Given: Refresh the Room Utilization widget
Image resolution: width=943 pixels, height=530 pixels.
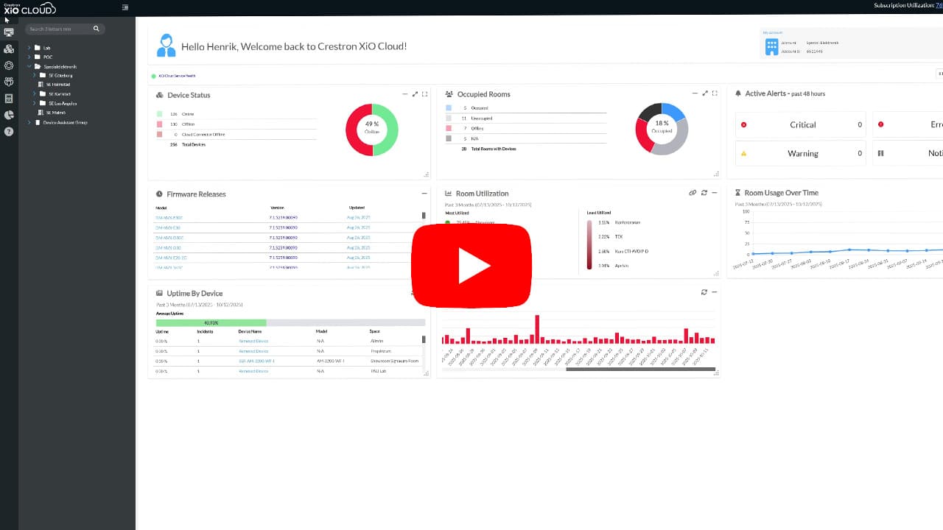Looking at the screenshot, I should 704,193.
